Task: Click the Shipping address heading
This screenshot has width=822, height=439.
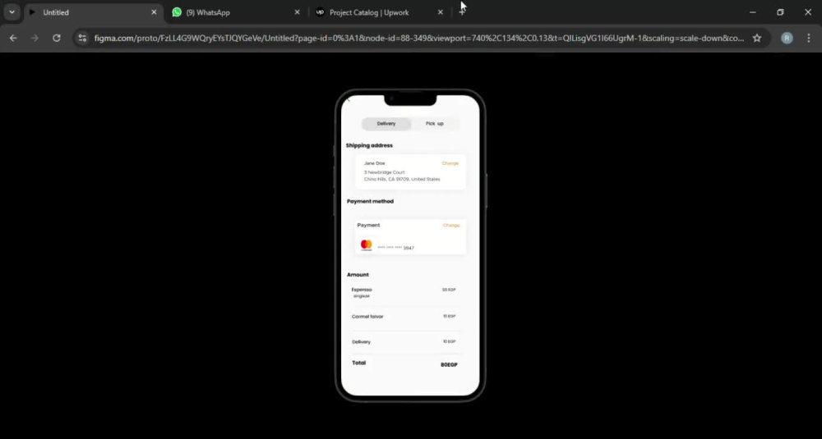Action: (369, 145)
